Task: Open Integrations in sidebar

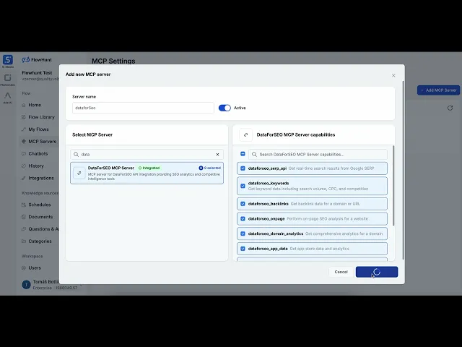Action: [x=41, y=179]
